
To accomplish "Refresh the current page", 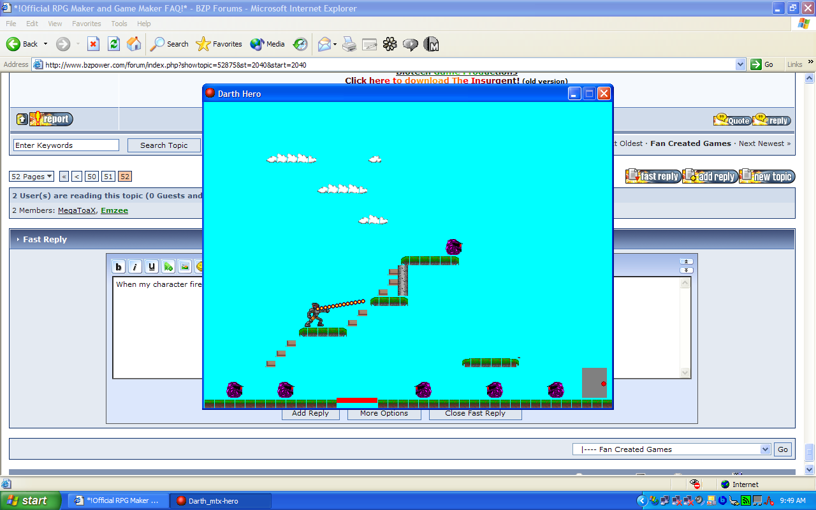I will (x=113, y=44).
